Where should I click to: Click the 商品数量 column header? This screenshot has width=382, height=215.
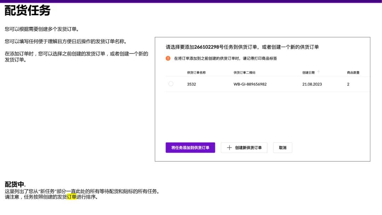354,72
